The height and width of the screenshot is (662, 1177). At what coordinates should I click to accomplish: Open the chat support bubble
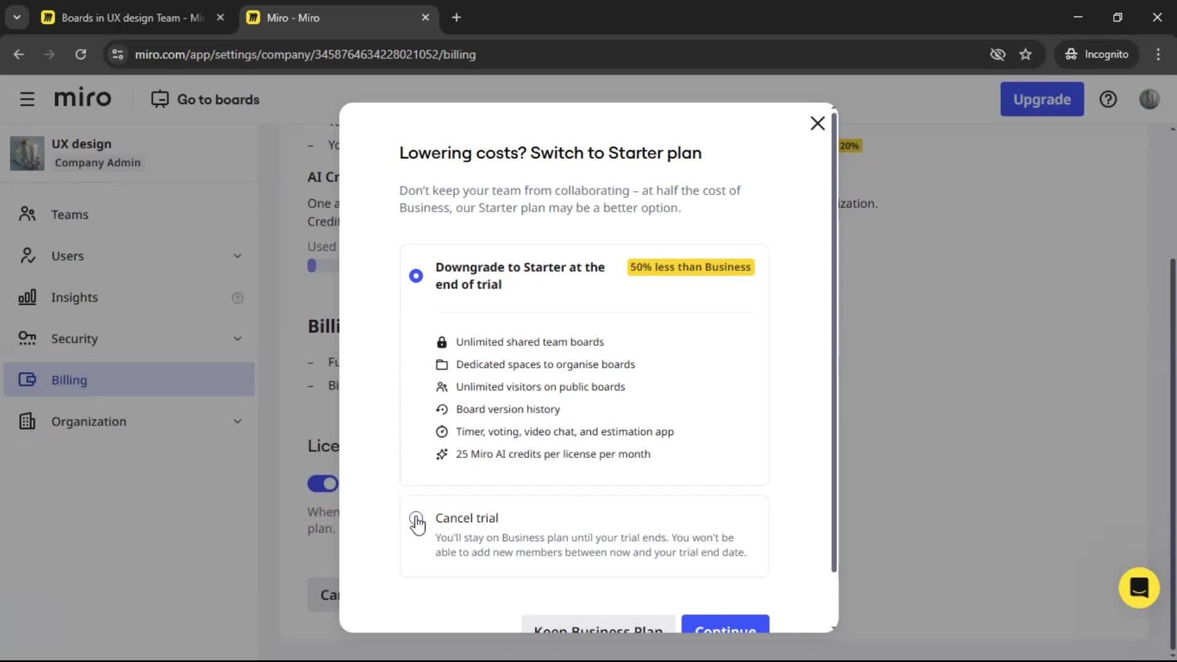[x=1138, y=588]
